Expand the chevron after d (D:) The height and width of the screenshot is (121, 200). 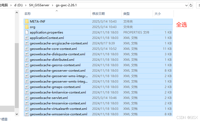tap(26, 5)
